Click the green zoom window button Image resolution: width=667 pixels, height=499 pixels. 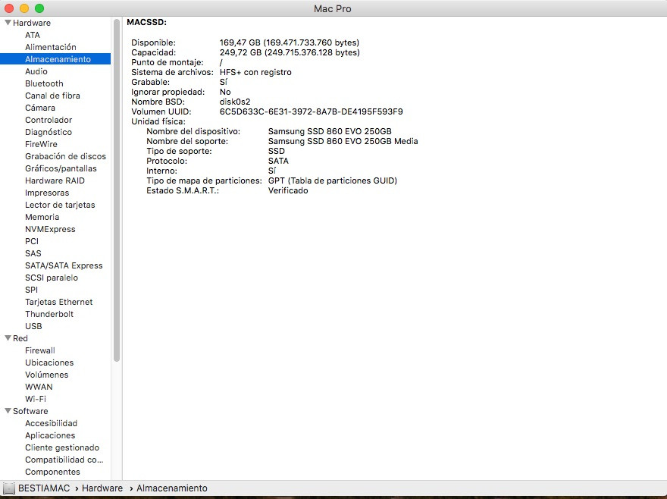point(39,8)
